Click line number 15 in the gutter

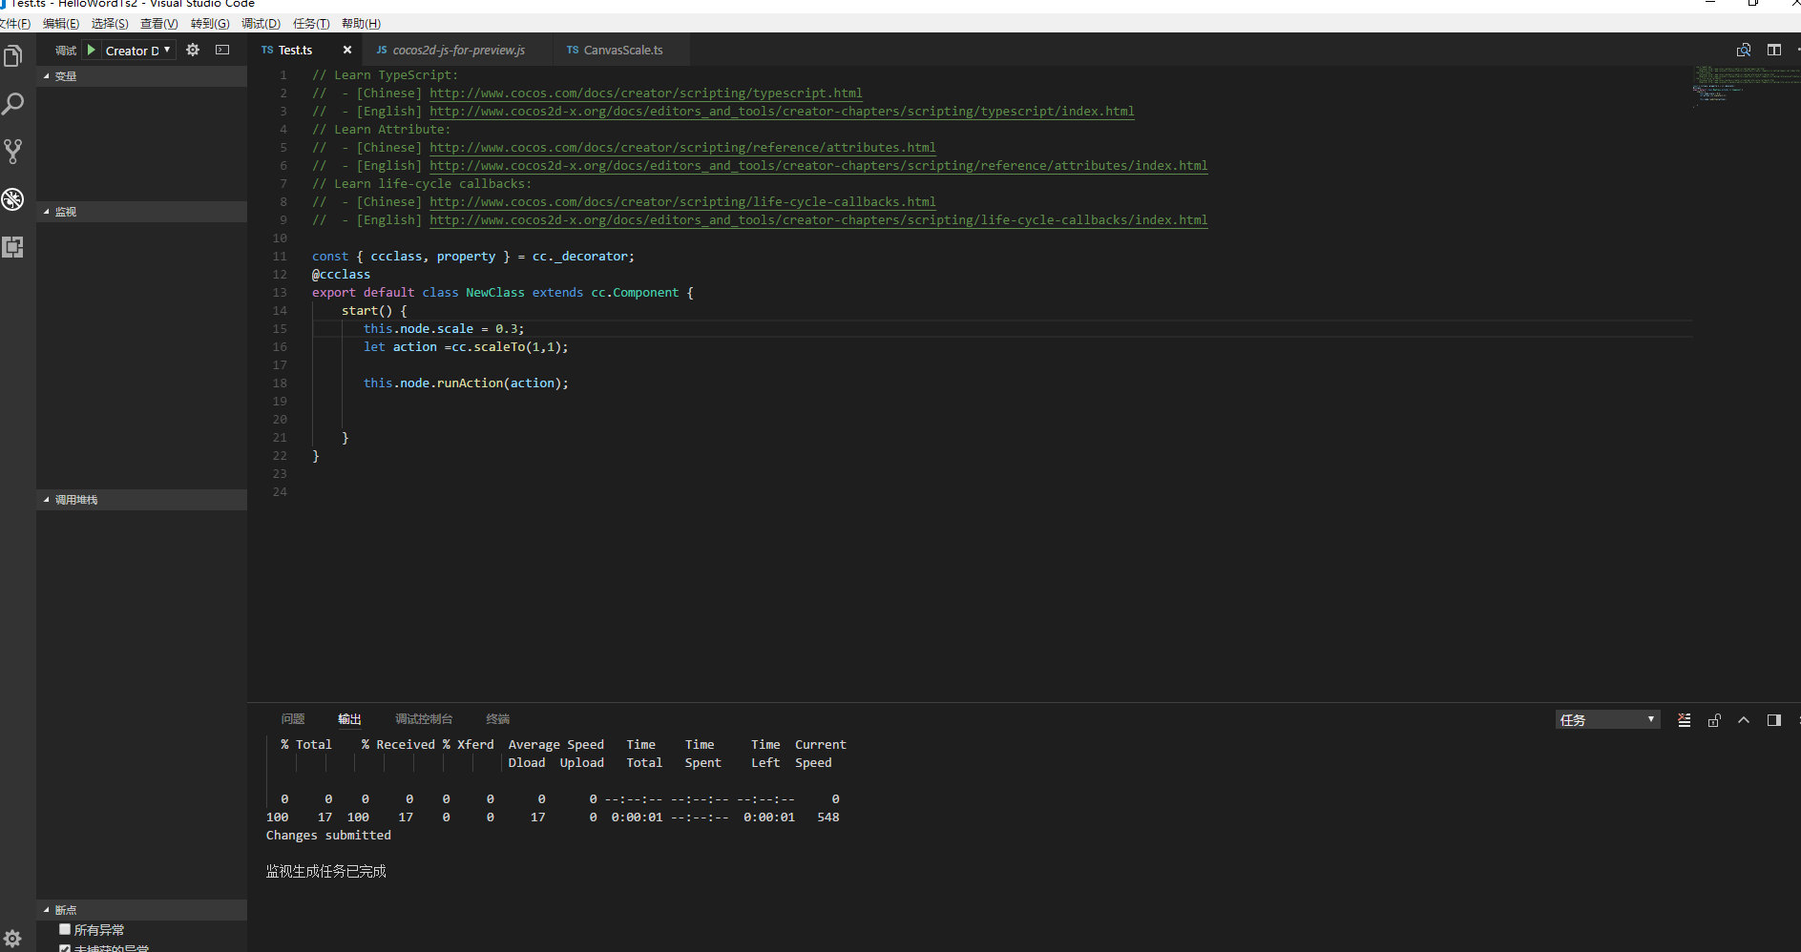pos(280,329)
